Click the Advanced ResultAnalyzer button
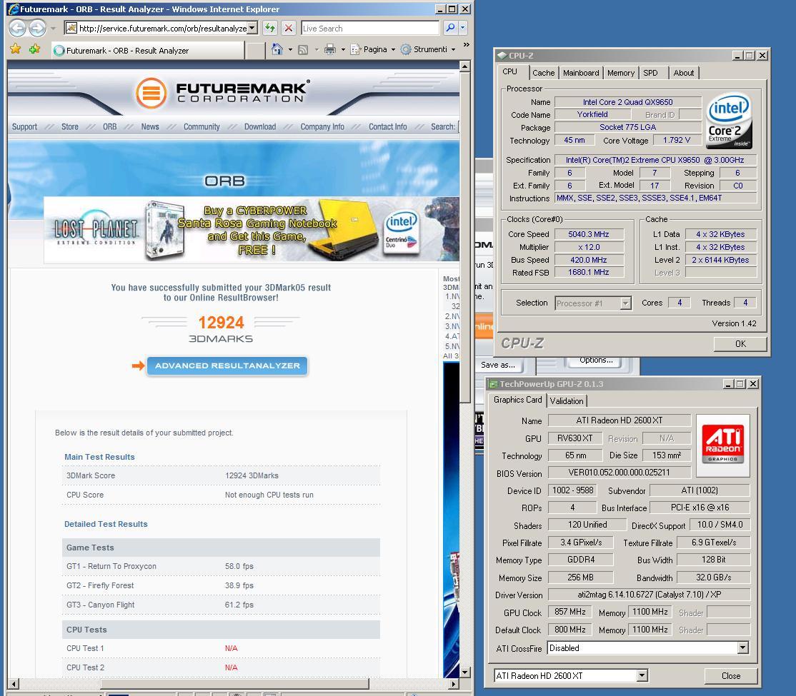The height and width of the screenshot is (696, 796). click(227, 365)
